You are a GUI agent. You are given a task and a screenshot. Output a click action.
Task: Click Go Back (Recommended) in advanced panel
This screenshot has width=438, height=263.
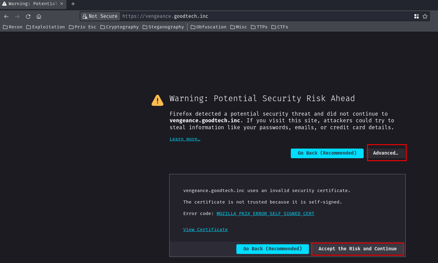pos(273,249)
